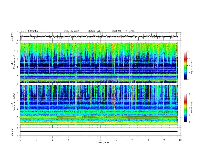Click the time axis tick label "8"
This screenshot has height=157, width=203.
click(148, 140)
